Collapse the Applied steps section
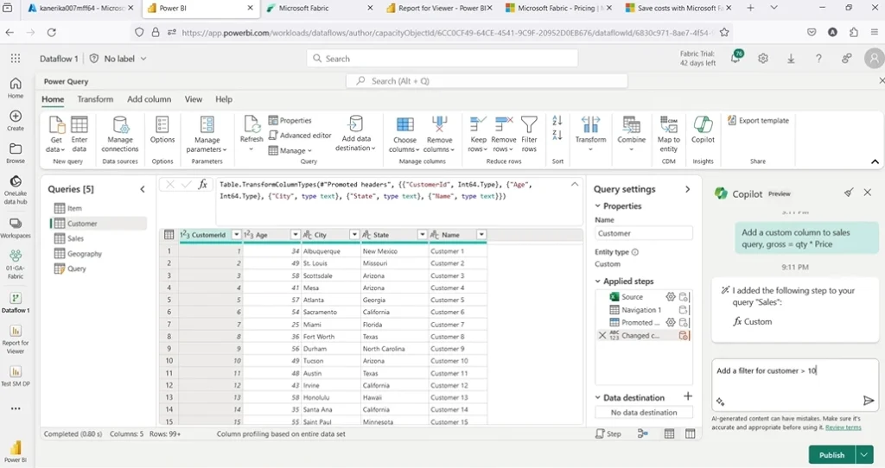The height and width of the screenshot is (468, 885). click(598, 281)
